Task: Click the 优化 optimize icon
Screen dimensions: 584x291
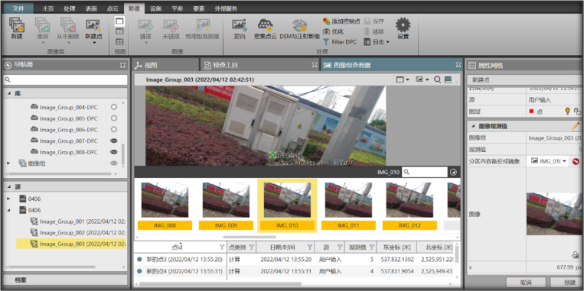Action: [326, 31]
